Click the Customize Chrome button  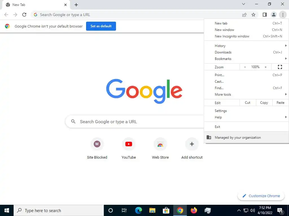point(261,196)
